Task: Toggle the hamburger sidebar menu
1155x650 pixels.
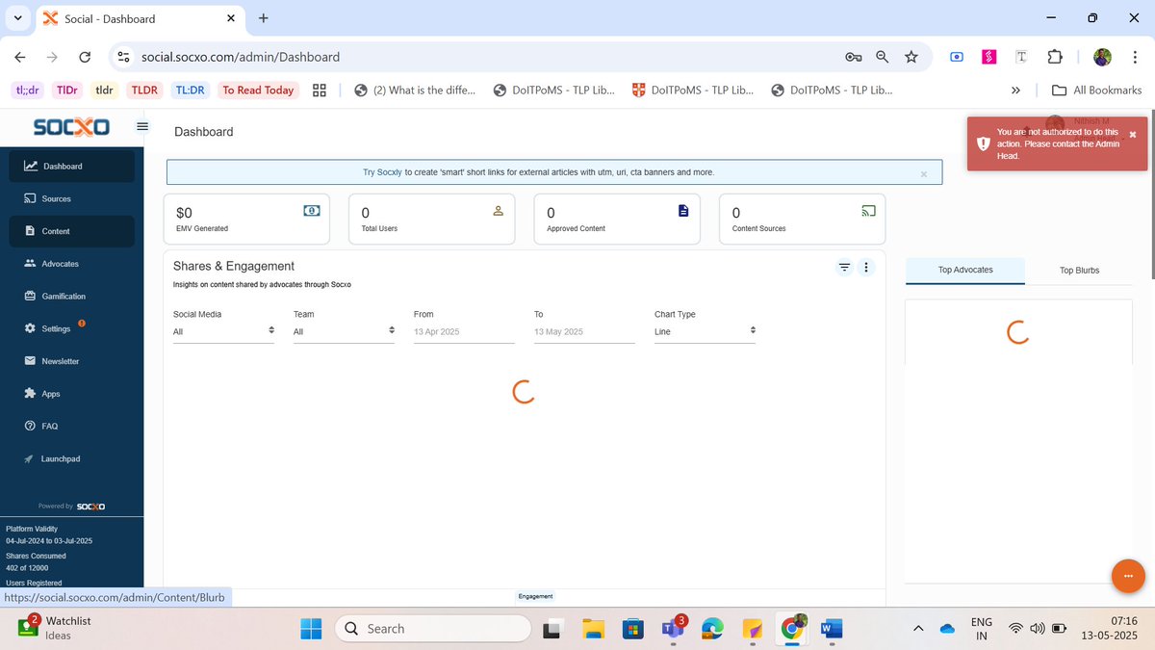Action: click(x=142, y=126)
